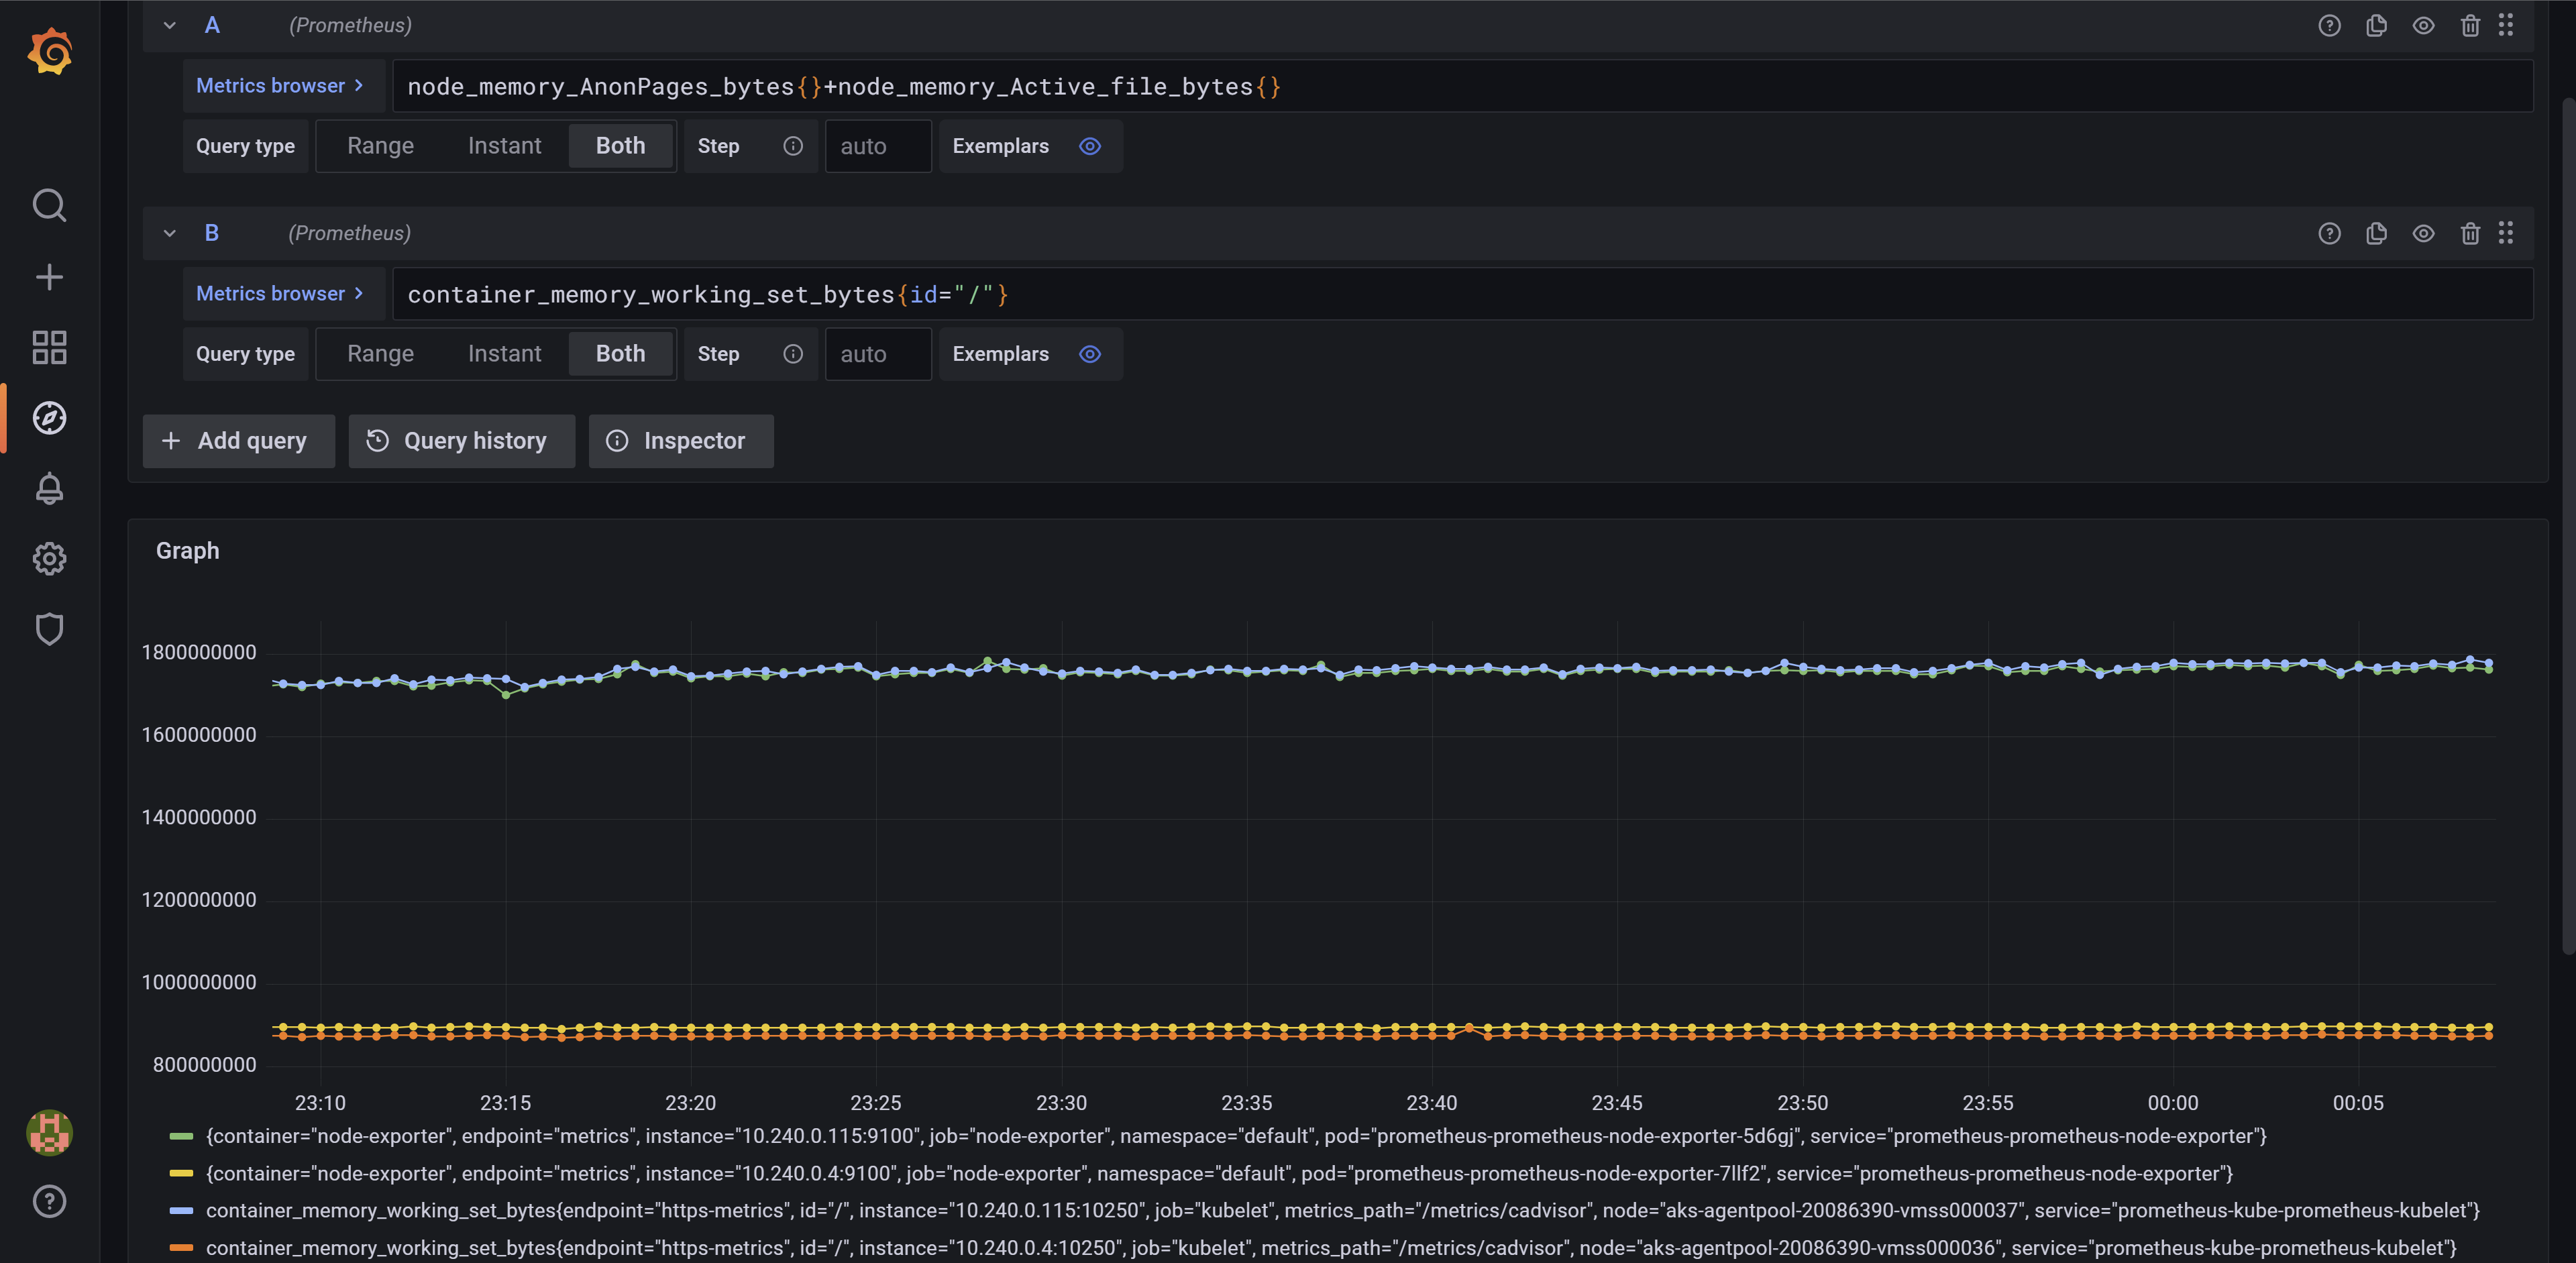The height and width of the screenshot is (1263, 2576).
Task: Collapse query B row chevron
Action: tap(170, 234)
